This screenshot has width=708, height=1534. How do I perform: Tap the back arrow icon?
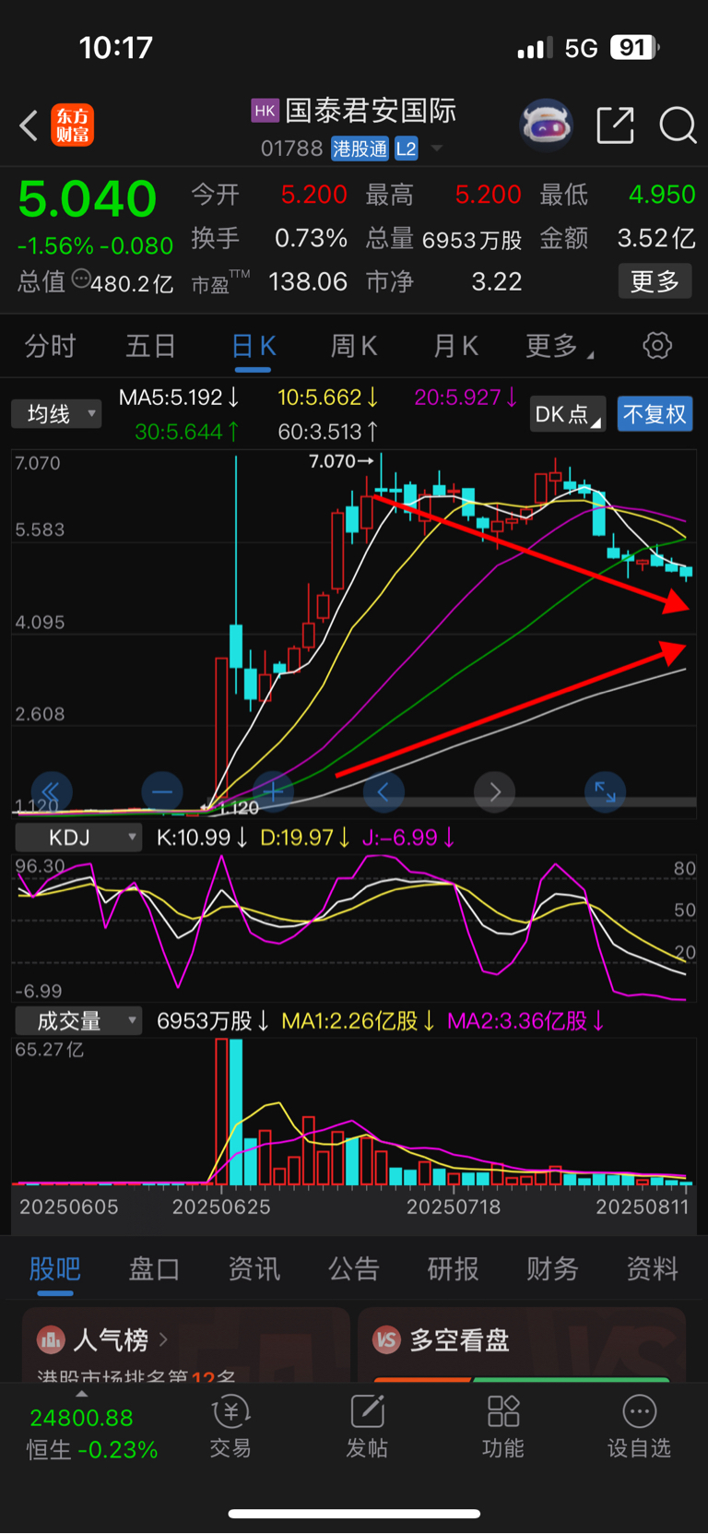coord(29,125)
